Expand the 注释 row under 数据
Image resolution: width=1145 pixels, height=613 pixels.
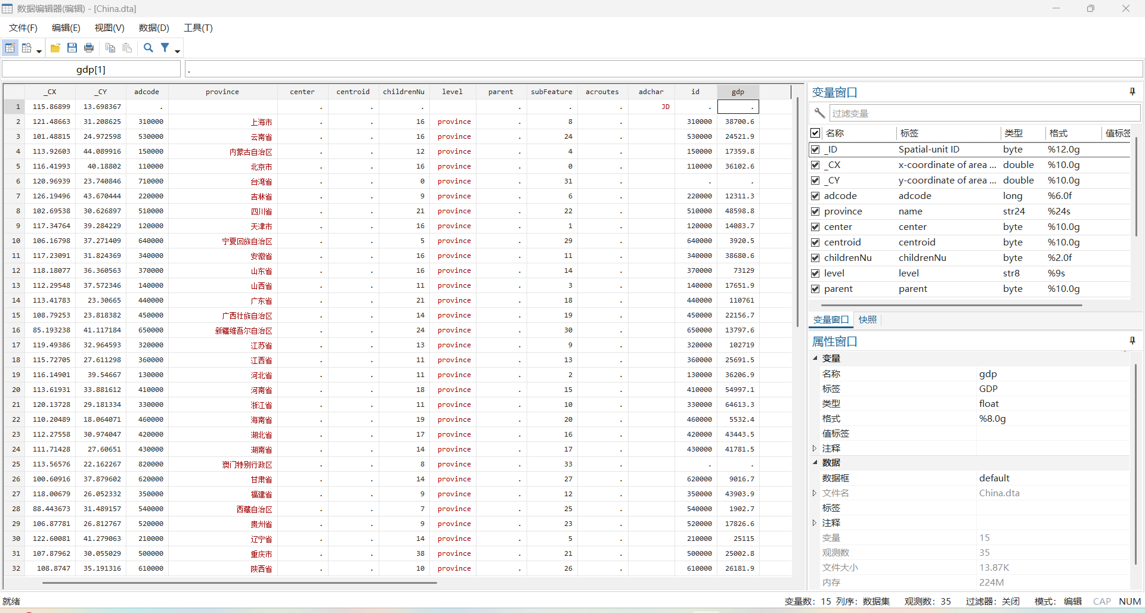(815, 522)
